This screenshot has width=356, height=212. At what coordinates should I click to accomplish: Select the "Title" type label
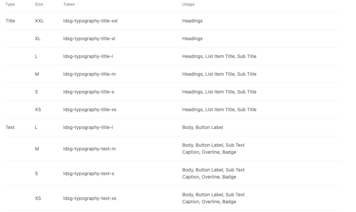coord(10,21)
